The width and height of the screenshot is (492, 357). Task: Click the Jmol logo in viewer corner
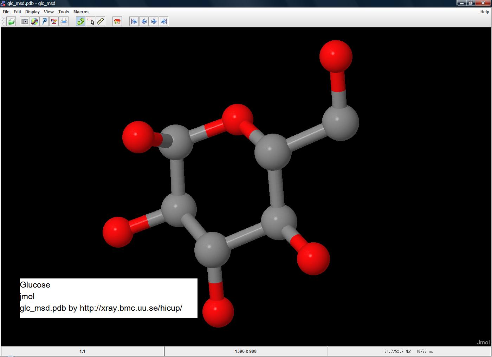483,342
